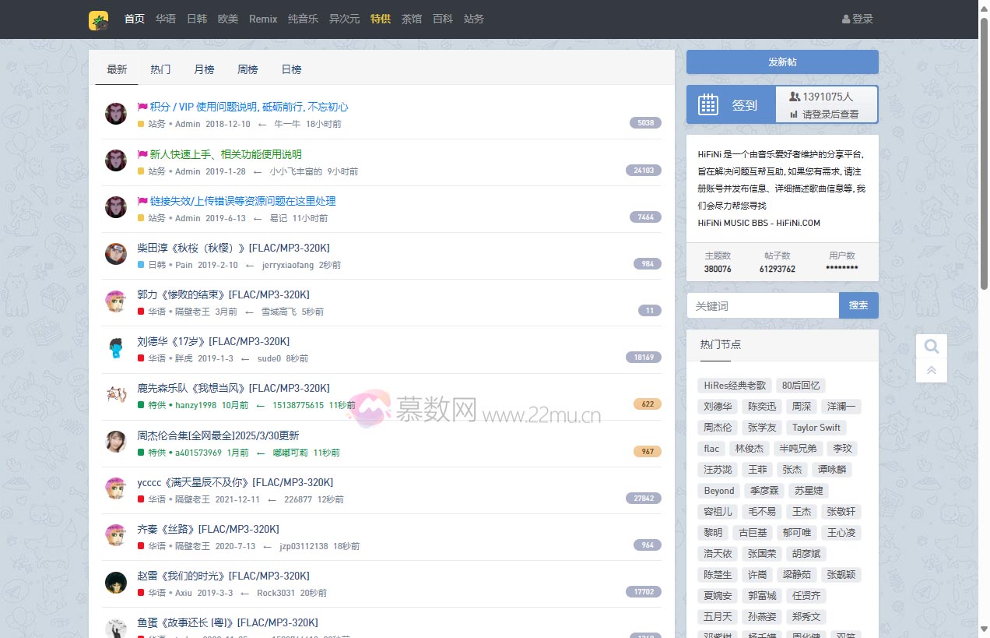Select the Taylor Swift hot tag
The width and height of the screenshot is (990, 638).
pyautogui.click(x=816, y=427)
